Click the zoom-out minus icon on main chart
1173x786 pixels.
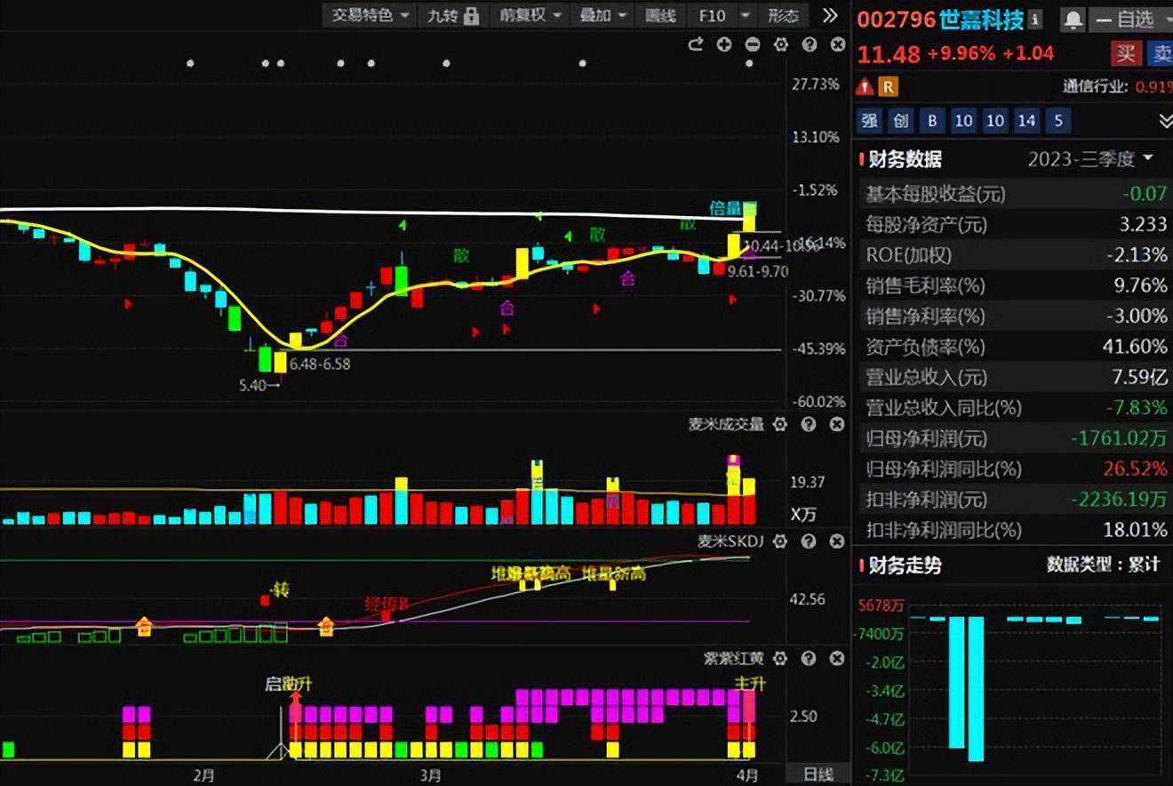pyautogui.click(x=753, y=44)
